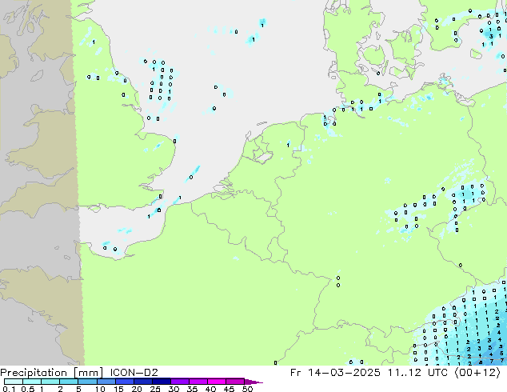Click the '0.1' legend scale label

coord(9,389)
